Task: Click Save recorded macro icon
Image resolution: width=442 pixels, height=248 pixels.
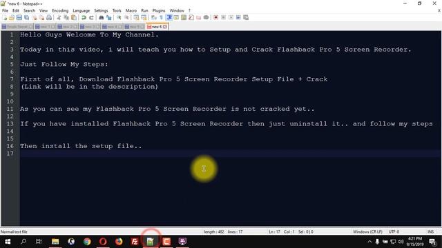Action: click(x=246, y=18)
